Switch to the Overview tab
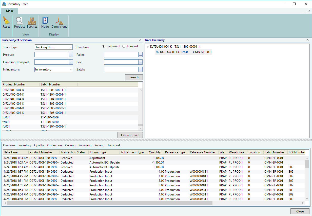Image resolution: width=312 pixels, height=216 pixels. tap(9, 145)
